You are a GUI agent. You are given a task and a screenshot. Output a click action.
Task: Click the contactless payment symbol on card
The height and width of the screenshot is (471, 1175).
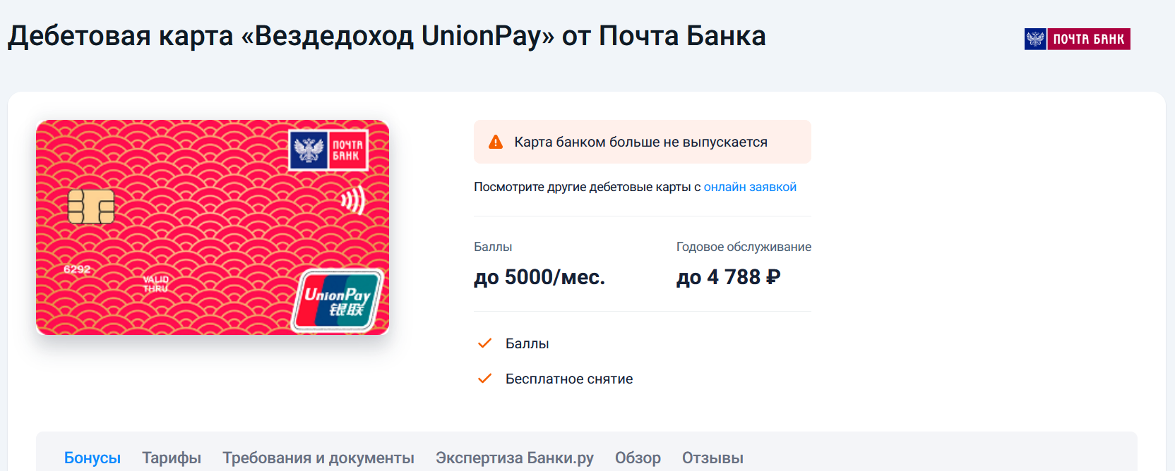coord(353,200)
